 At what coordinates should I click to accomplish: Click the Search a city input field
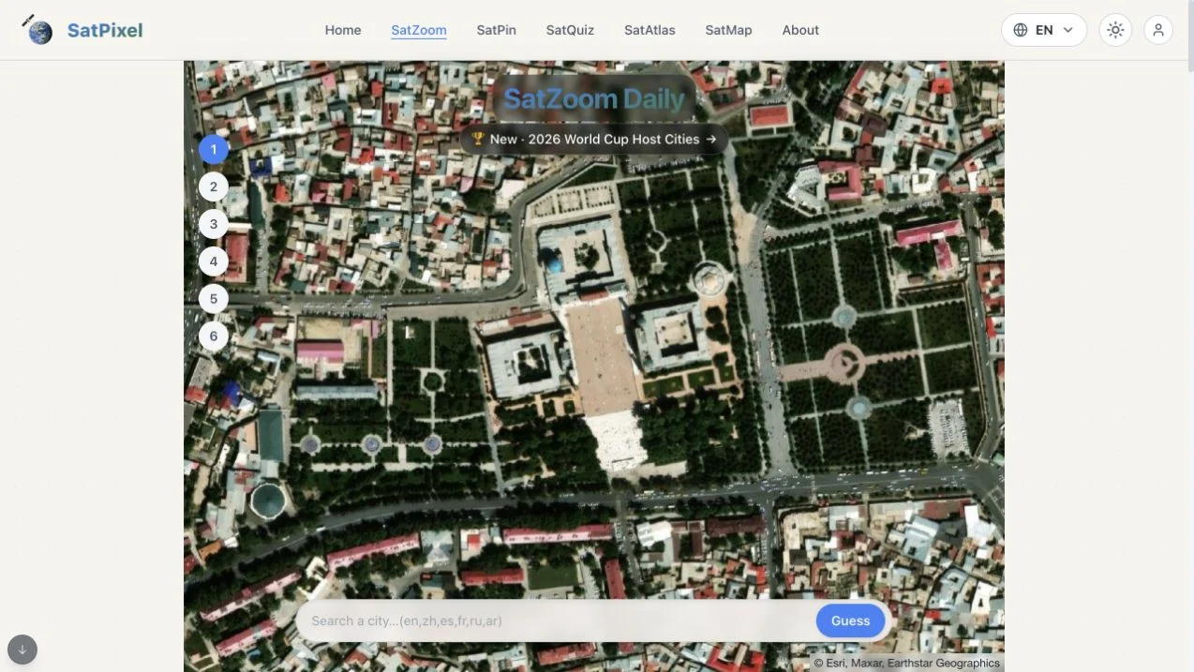(558, 620)
